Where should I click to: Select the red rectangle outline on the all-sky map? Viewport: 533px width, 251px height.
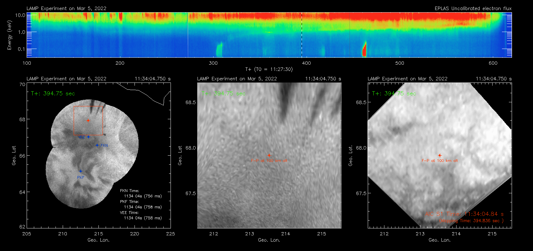click(88, 120)
